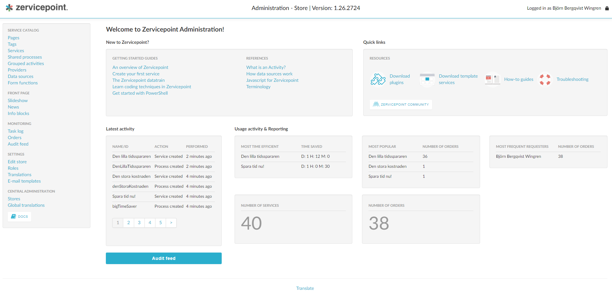Viewport: 612px width, 295px height.
Task: Click the Troubleshooting link text
Action: point(572,79)
